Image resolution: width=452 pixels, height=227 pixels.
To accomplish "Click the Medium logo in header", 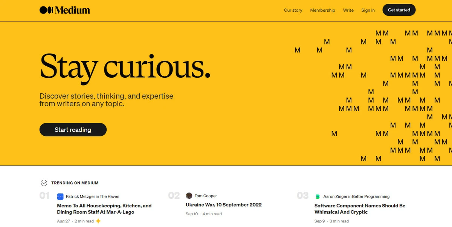I will point(65,10).
